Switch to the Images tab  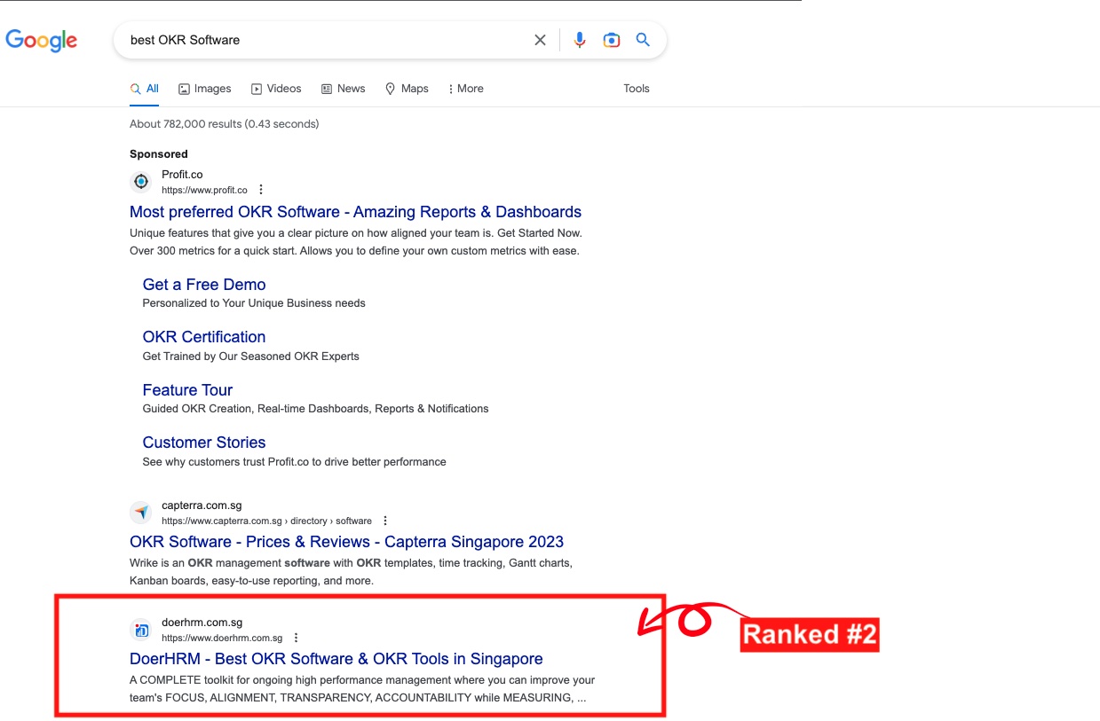205,89
